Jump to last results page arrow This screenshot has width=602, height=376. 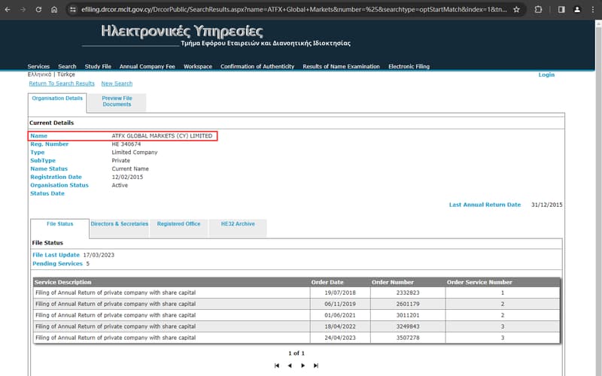click(316, 365)
